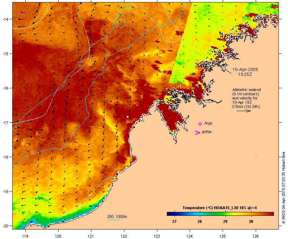Click the latitude label -19
The height and width of the screenshot is (239, 288).
[5, 192]
